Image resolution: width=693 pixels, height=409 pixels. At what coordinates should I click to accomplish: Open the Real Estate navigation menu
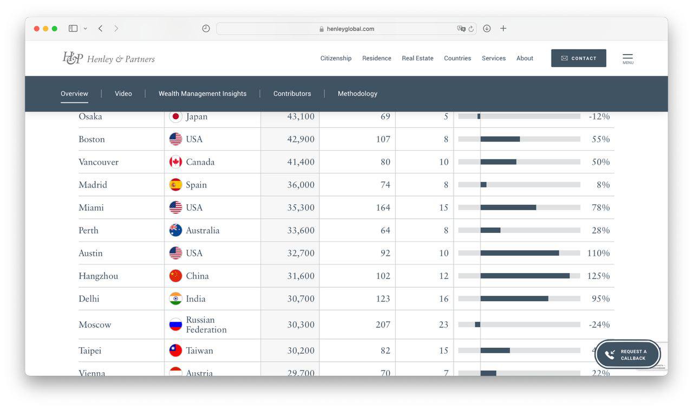[417, 59]
